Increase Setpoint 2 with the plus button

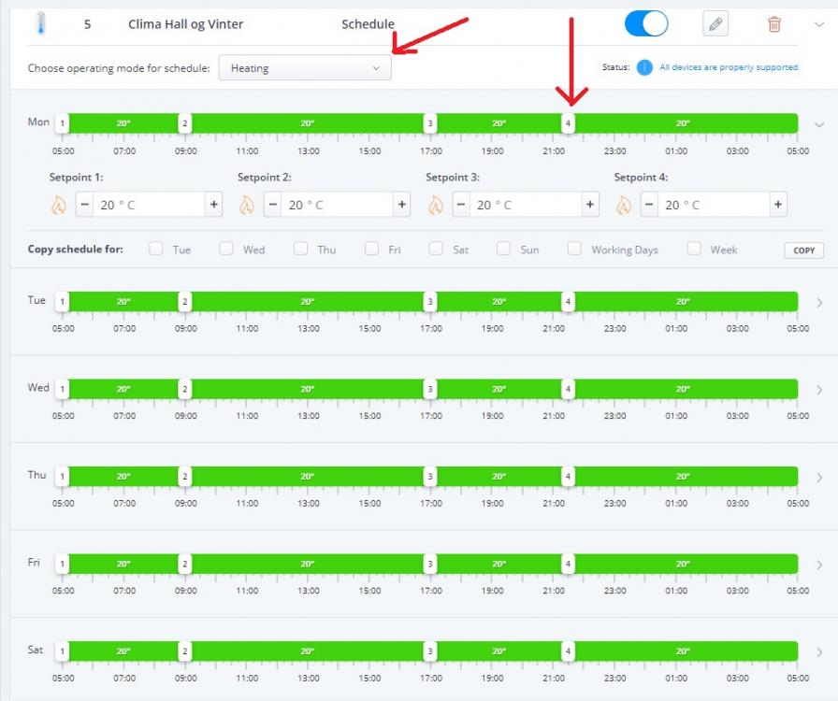pyautogui.click(x=401, y=205)
